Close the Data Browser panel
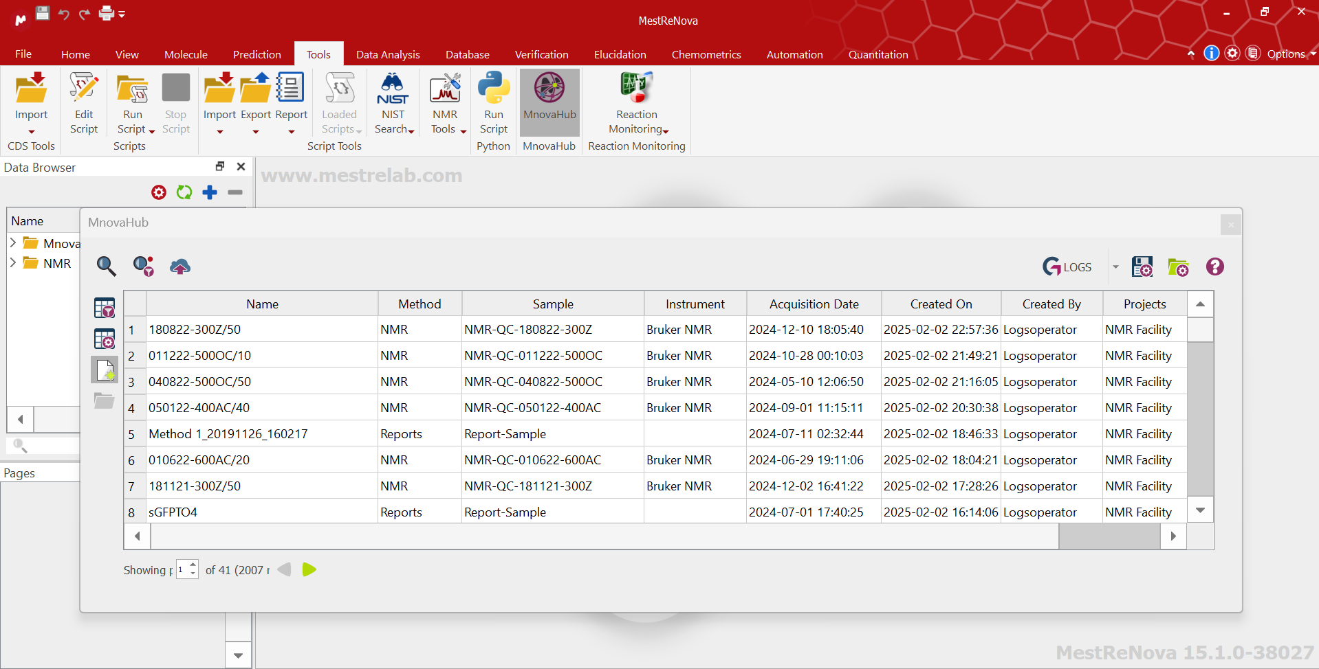 (241, 166)
